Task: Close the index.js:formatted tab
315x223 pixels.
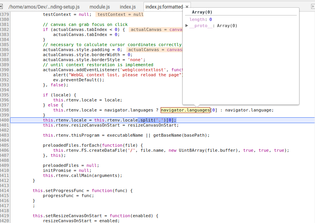Action: click(187, 7)
